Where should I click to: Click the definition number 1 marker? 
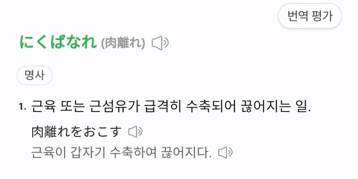point(22,107)
